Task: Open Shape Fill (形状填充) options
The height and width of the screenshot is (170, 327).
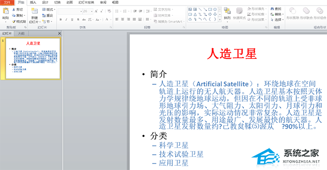Action: [257, 9]
